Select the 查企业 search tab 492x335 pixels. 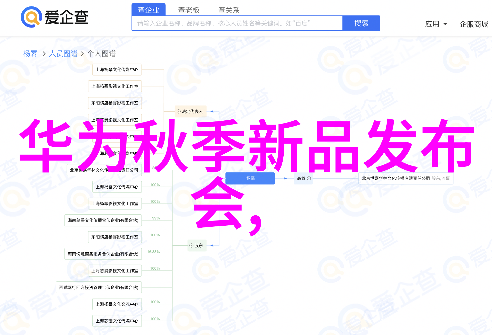pyautogui.click(x=149, y=10)
